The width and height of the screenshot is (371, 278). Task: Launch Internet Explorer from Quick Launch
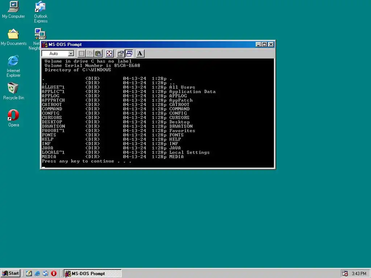pos(37,274)
